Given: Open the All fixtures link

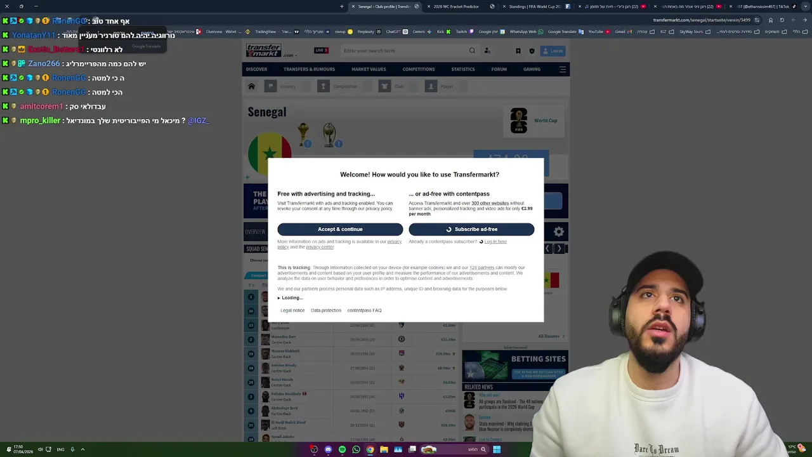Looking at the screenshot, I should click(551, 336).
